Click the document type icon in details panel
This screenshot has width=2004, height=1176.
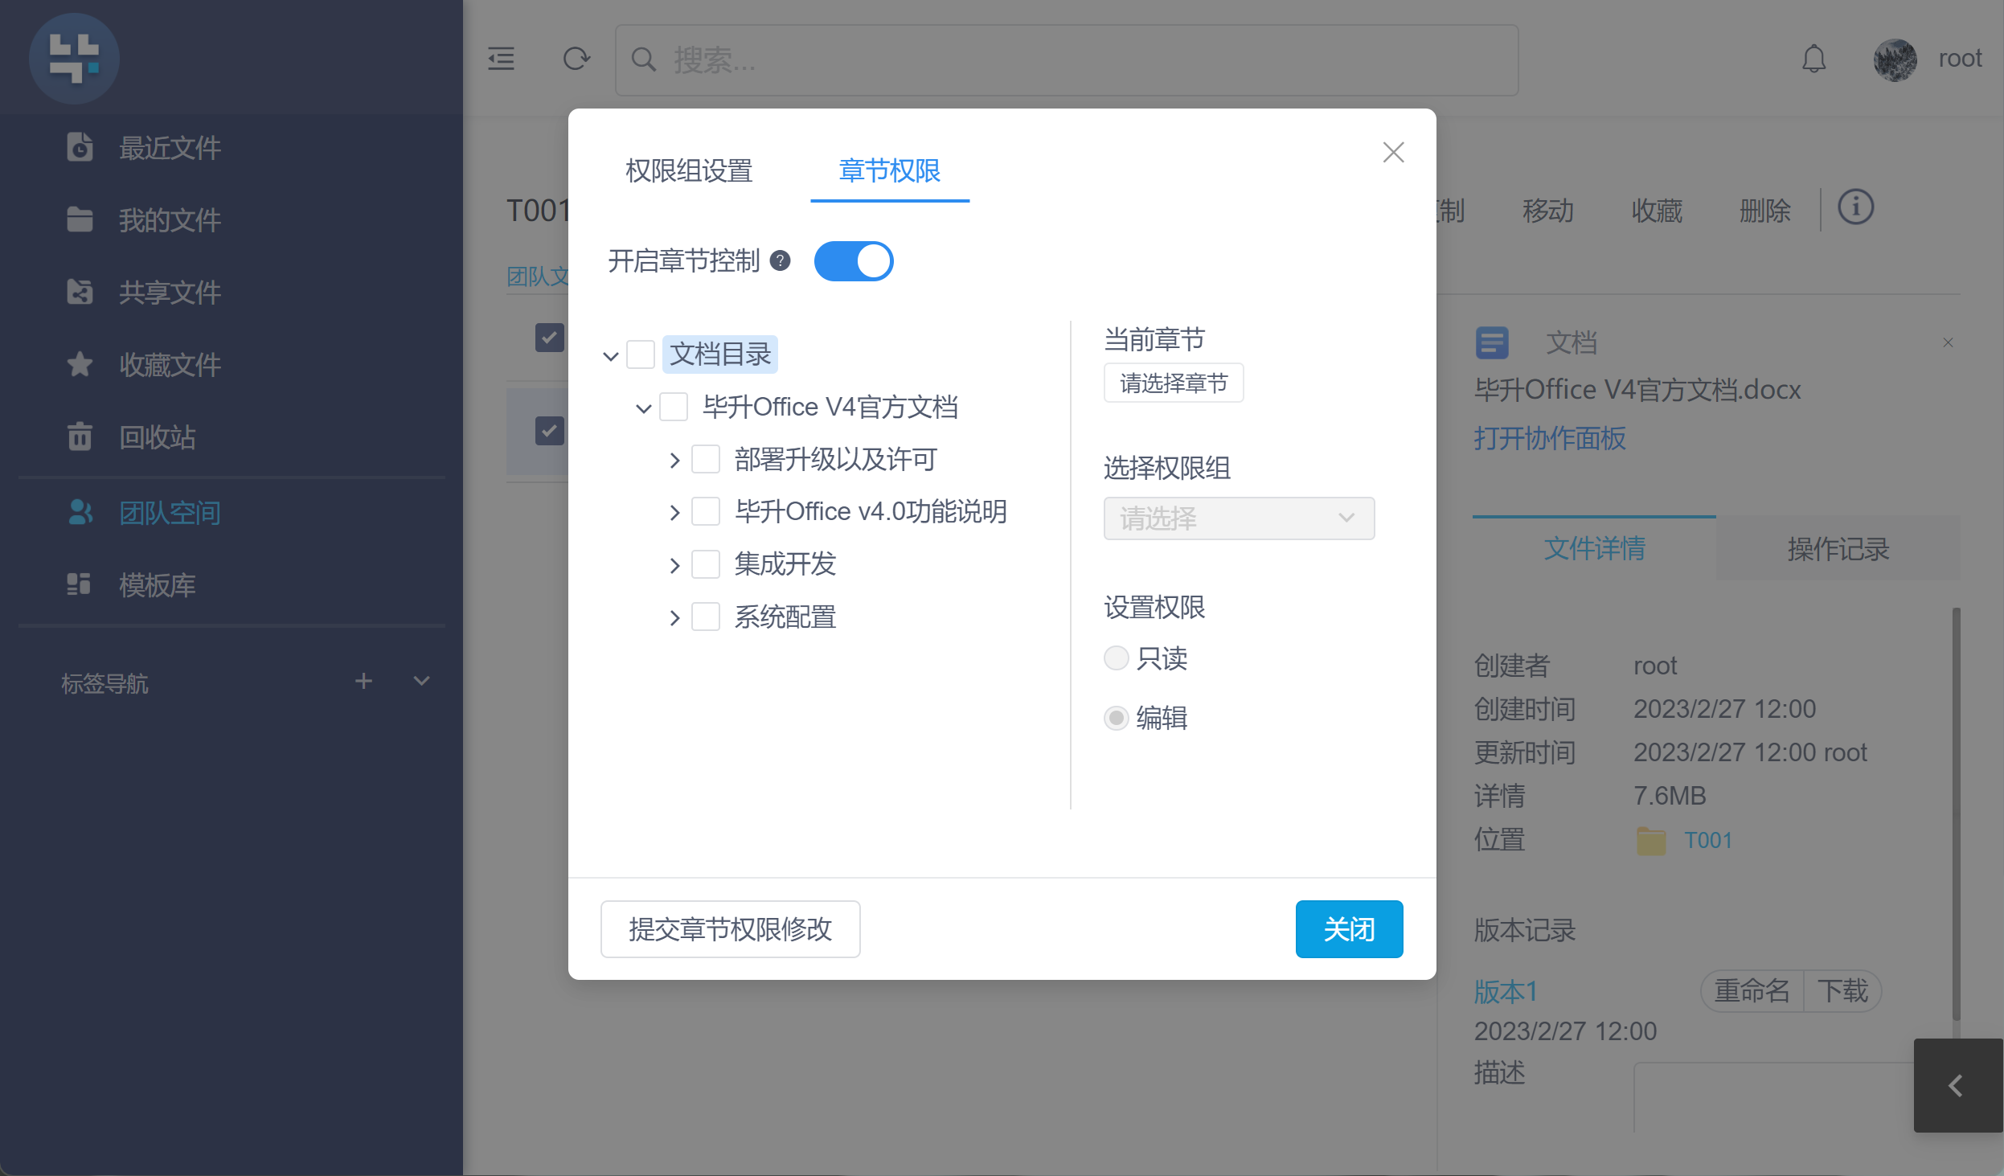coord(1492,343)
